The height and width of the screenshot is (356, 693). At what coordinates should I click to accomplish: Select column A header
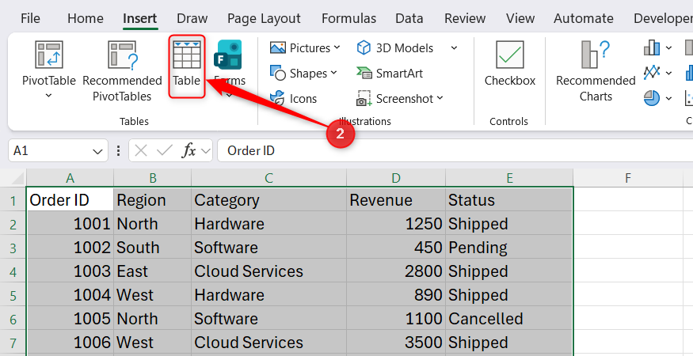(x=70, y=178)
